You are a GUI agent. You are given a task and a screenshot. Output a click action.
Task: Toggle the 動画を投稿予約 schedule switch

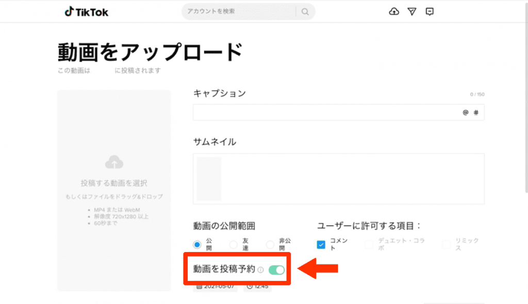pos(276,269)
